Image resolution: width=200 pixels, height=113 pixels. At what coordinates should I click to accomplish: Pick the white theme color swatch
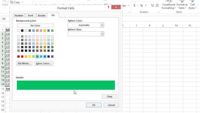coord(18,30)
